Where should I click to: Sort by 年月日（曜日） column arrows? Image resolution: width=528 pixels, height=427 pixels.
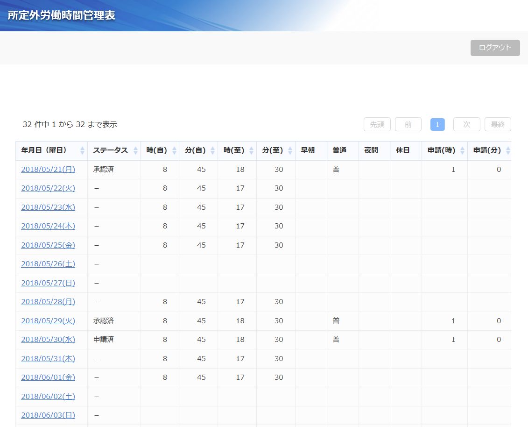(83, 150)
